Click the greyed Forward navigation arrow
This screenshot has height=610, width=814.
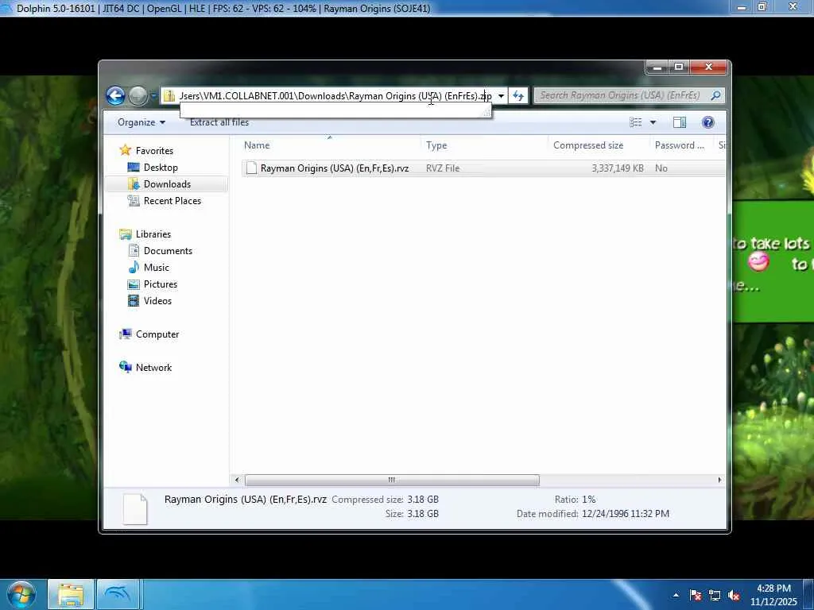(138, 95)
